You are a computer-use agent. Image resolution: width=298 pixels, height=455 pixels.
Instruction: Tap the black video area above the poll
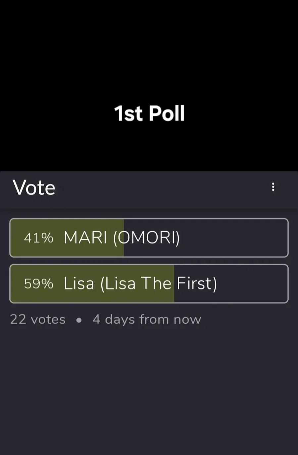click(x=149, y=50)
